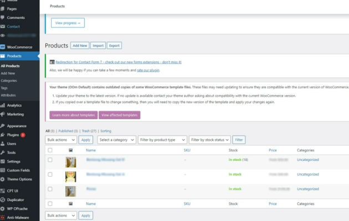Click the Plugins update count badge
Screen dimensions: 349x221
tap(23, 135)
